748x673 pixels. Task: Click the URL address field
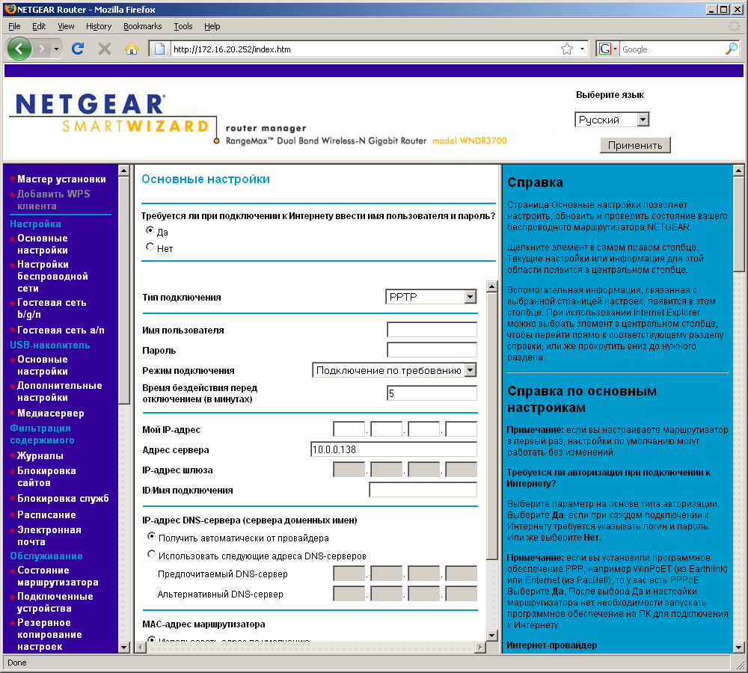363,49
